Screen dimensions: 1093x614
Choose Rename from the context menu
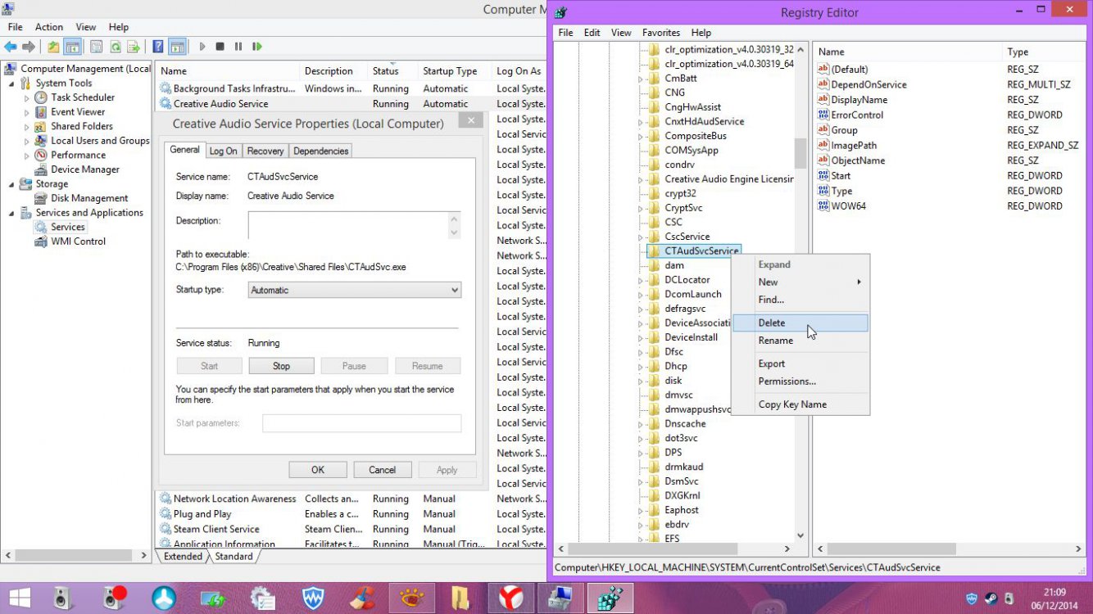[x=800, y=341]
